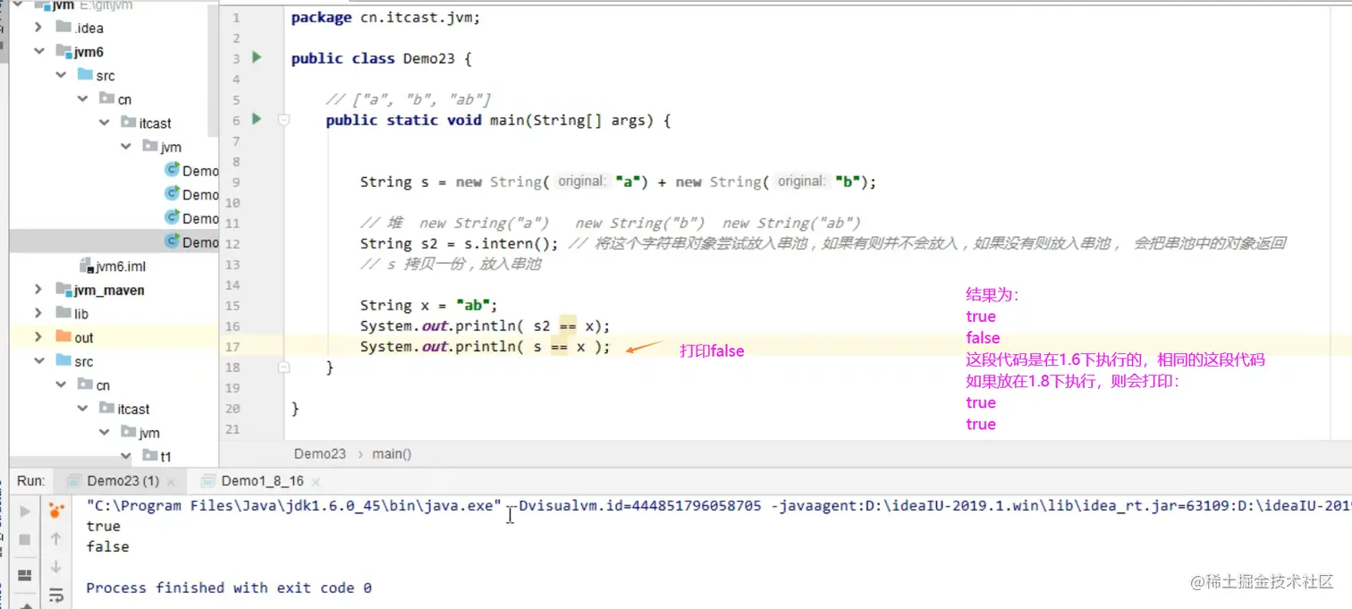Click main() in editor breadcrumb
Viewport: 1352px width, 609px height.
point(392,453)
